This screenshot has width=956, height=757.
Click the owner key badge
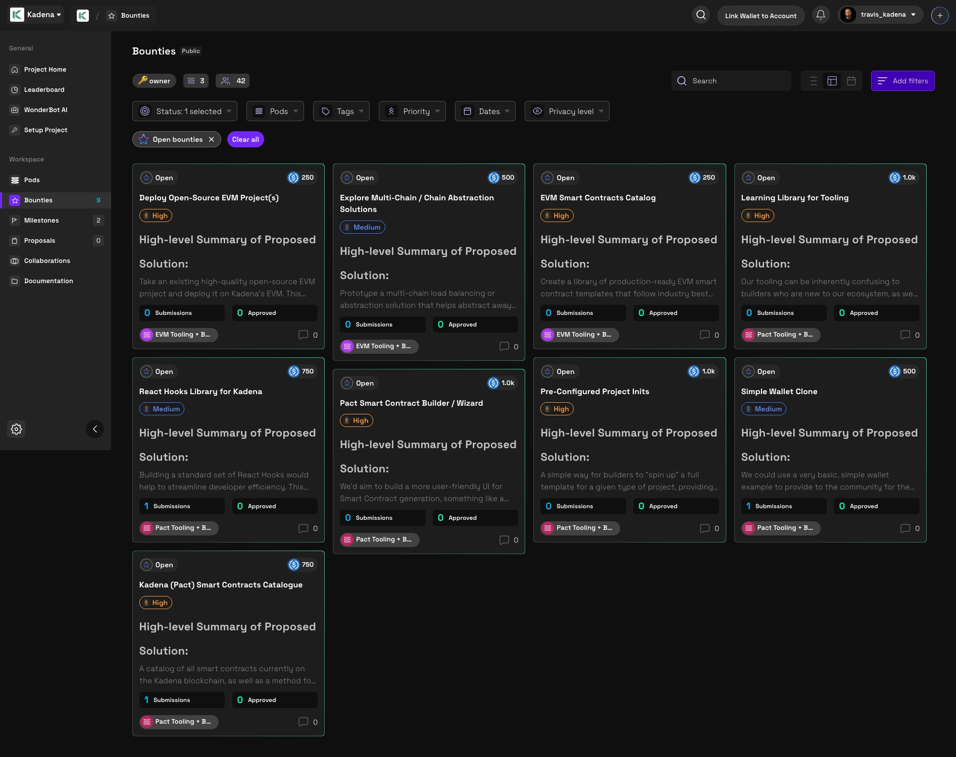pyautogui.click(x=154, y=81)
